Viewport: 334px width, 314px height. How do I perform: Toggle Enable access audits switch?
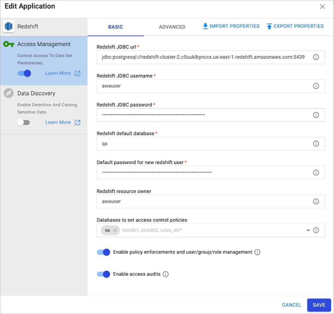point(103,274)
